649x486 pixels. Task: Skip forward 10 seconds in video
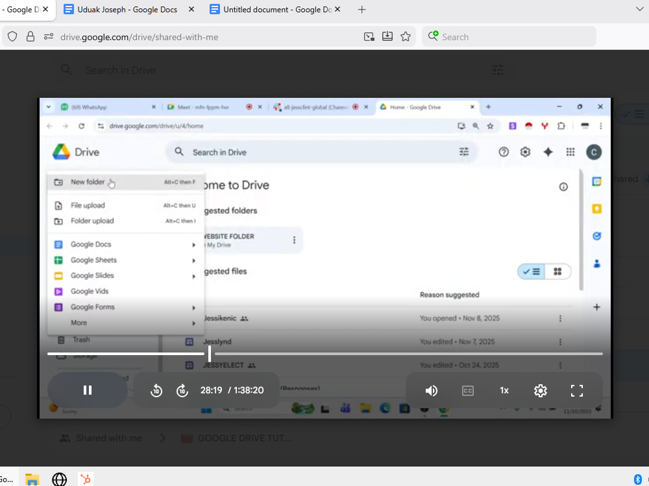pyautogui.click(x=182, y=391)
